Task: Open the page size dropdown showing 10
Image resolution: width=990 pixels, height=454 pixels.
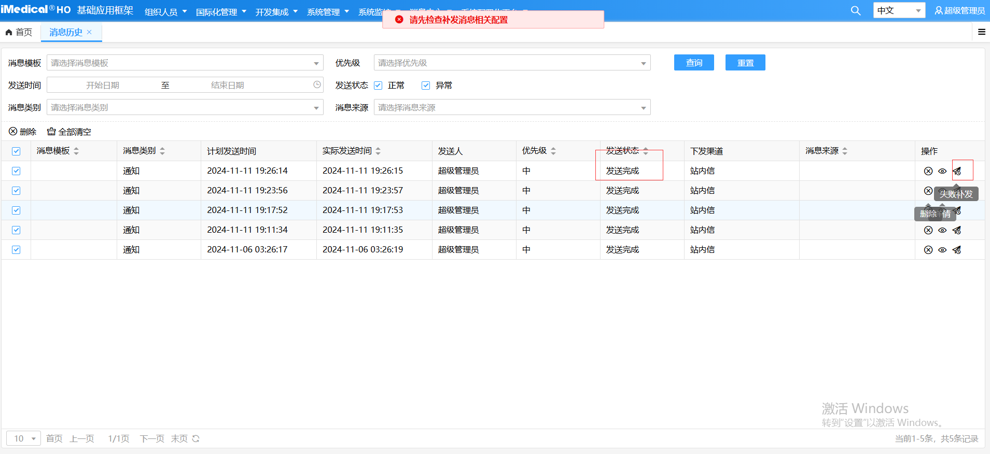Action: 24,438
